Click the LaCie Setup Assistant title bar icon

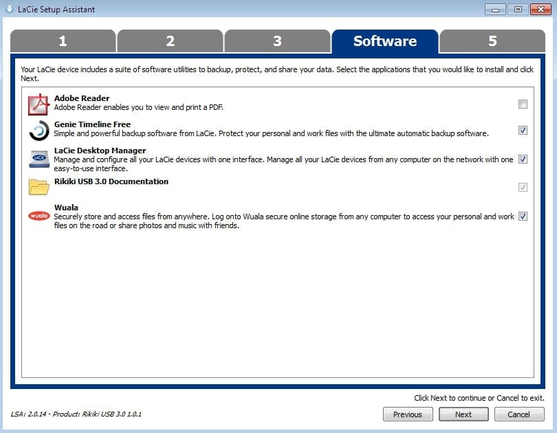[x=9, y=9]
